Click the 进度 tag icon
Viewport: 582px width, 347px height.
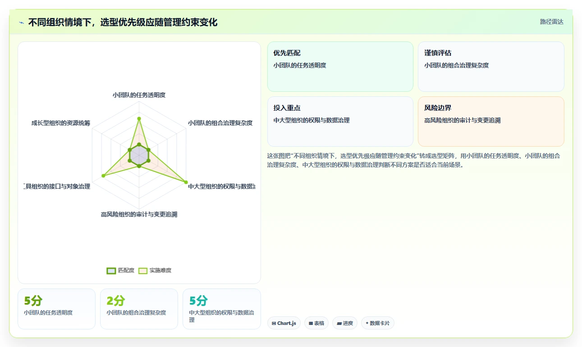coord(339,323)
